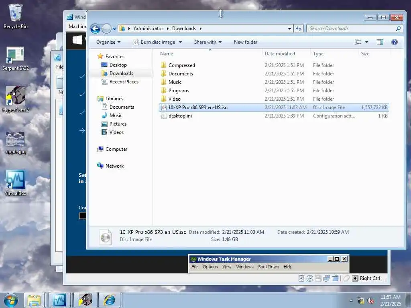The height and width of the screenshot is (308, 411).
Task: Open the view options dropdown arrow
Action: pyautogui.click(x=367, y=42)
